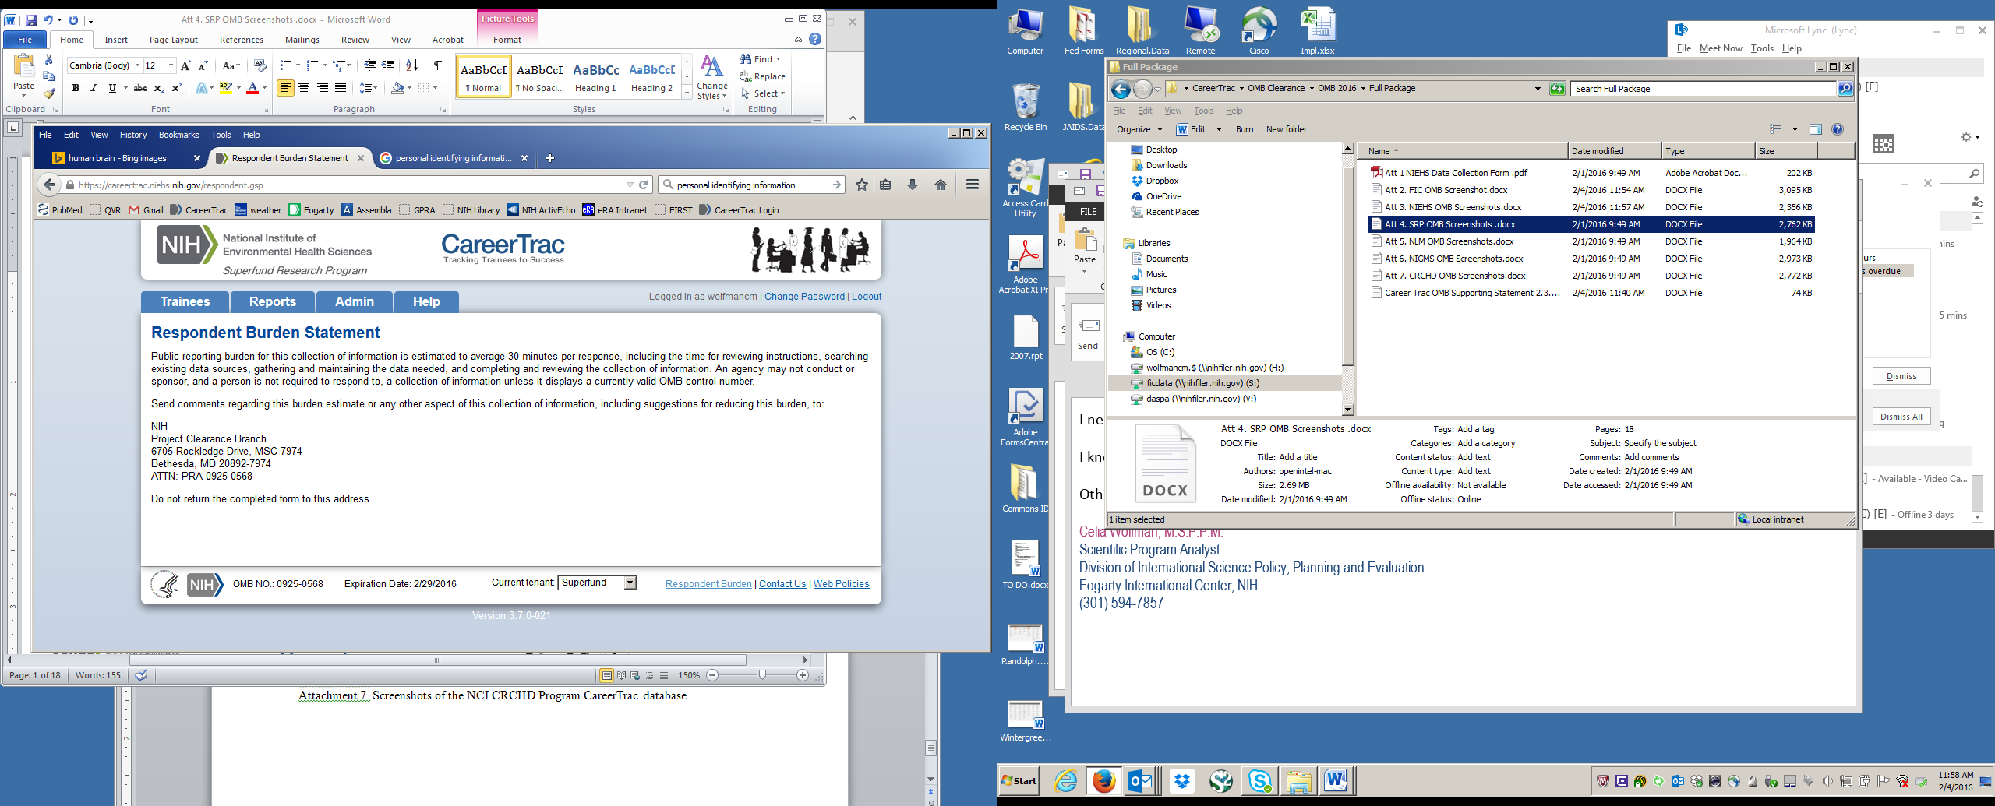Image resolution: width=1995 pixels, height=806 pixels.
Task: Apply strikethrough in Word ribbon
Action: [140, 88]
